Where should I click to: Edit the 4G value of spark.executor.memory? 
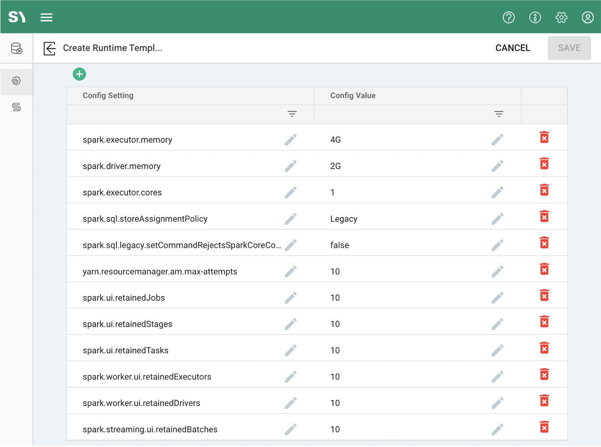(497, 139)
